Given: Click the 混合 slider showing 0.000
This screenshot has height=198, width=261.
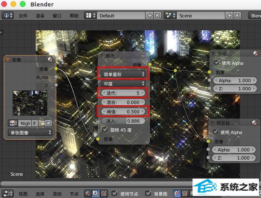Looking at the screenshot, I should [x=123, y=102].
